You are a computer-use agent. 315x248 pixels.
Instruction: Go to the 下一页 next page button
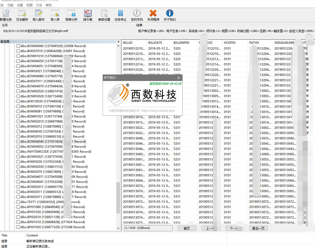[x=235, y=228]
